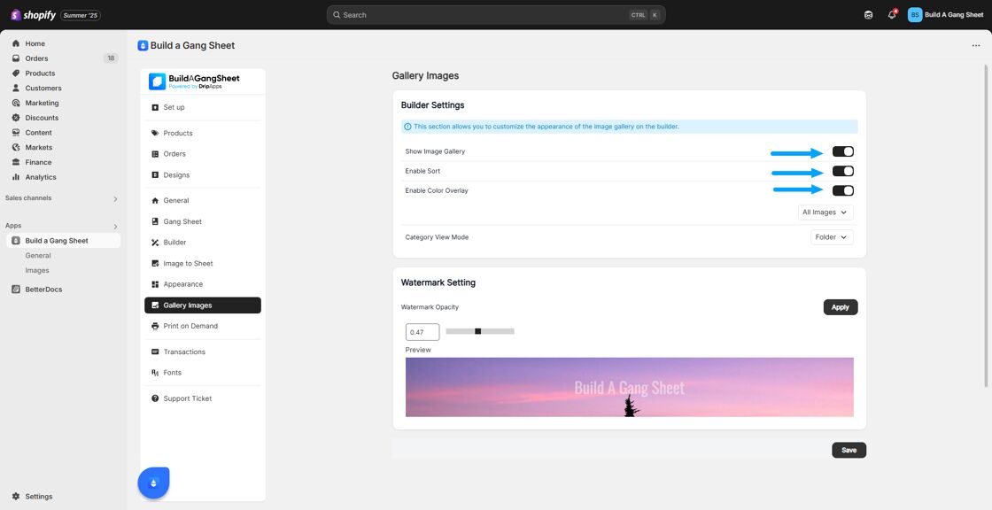Viewport: 992px width, 510px height.
Task: Click the Set up icon in app menu
Action: (x=155, y=107)
